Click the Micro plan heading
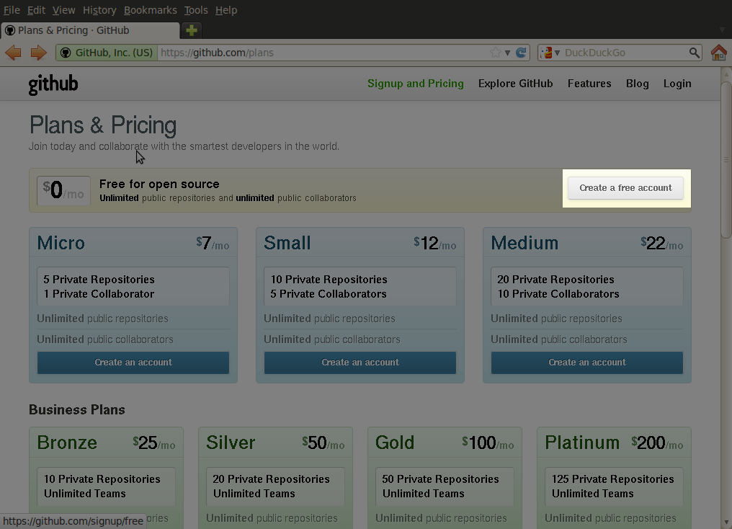Screen dimensions: 732x529 (61, 244)
